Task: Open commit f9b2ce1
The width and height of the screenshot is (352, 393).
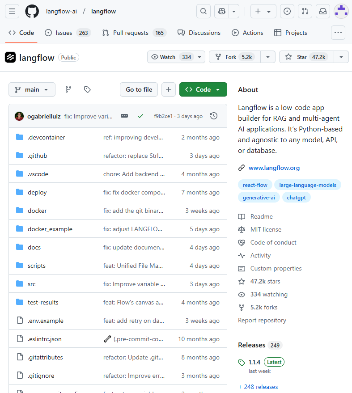Action: pos(163,116)
